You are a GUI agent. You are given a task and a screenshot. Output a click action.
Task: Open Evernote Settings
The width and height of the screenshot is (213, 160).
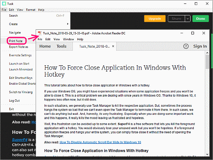coord(20,55)
